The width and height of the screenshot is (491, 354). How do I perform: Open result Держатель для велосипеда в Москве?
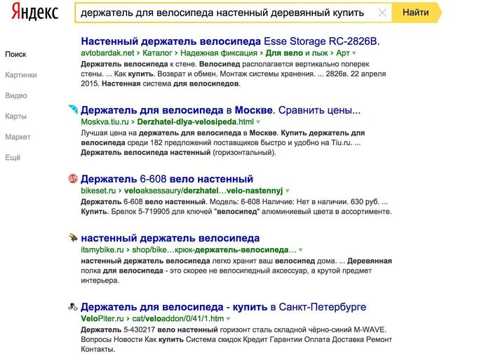221,110
